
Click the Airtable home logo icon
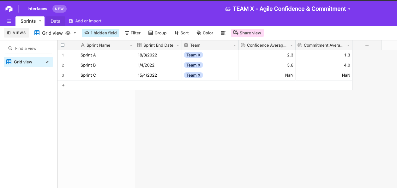pos(9,9)
